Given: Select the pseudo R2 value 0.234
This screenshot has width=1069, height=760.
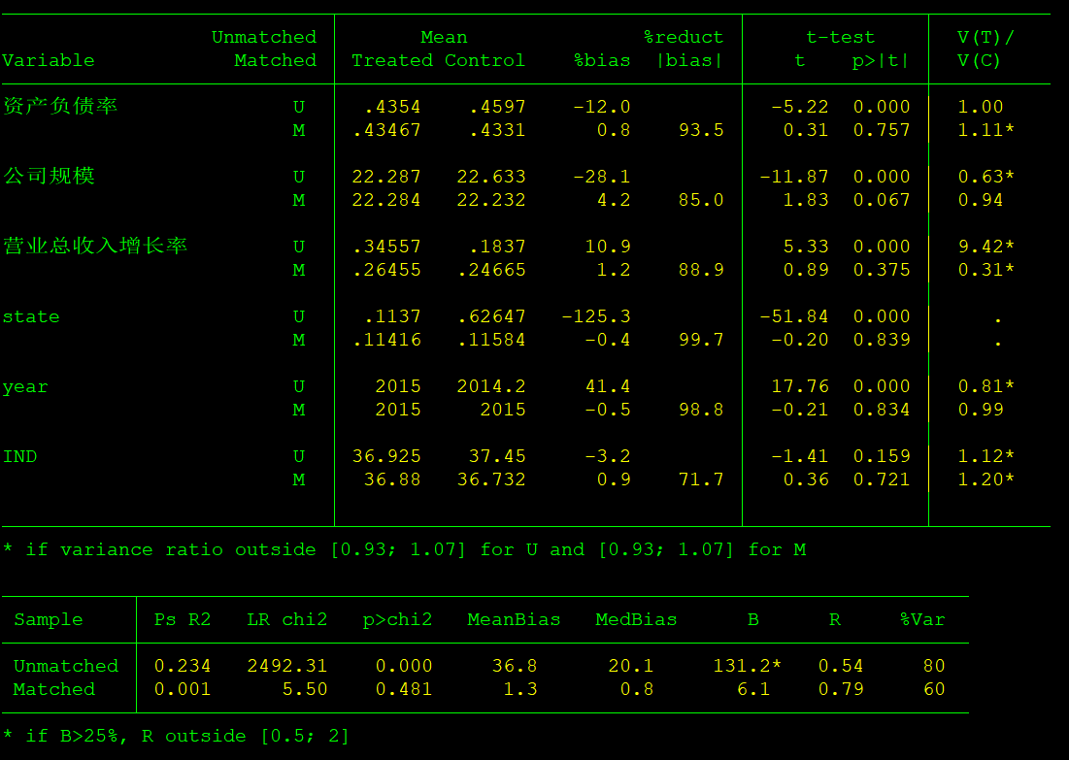Looking at the screenshot, I should coord(182,666).
